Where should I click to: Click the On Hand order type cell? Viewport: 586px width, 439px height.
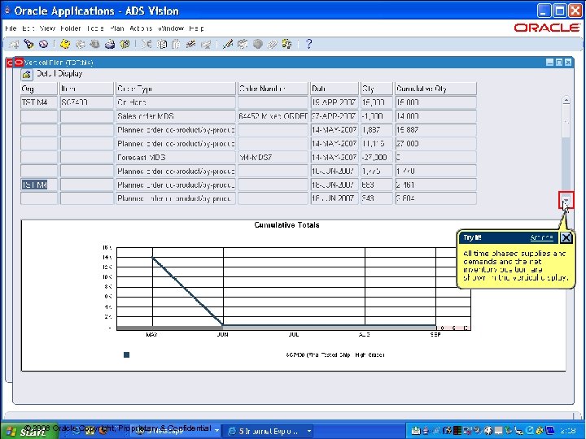pos(176,102)
